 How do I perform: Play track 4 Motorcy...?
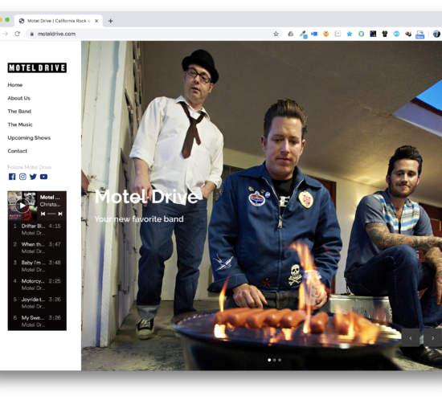tap(37, 284)
